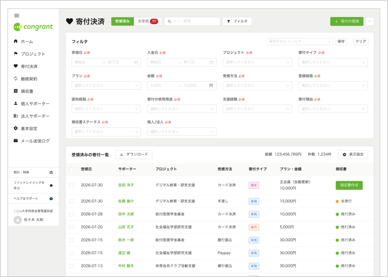Click the funnel icon in フィルタ button
Image resolution: width=388 pixels, height=277 pixels.
(x=229, y=21)
